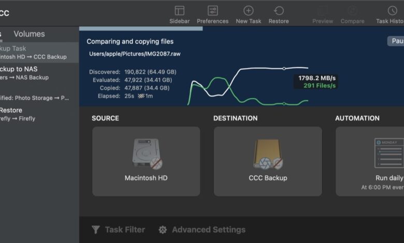Click the Copied value 47,887 (34.4 GB)
This screenshot has height=243, width=404.
(147, 88)
